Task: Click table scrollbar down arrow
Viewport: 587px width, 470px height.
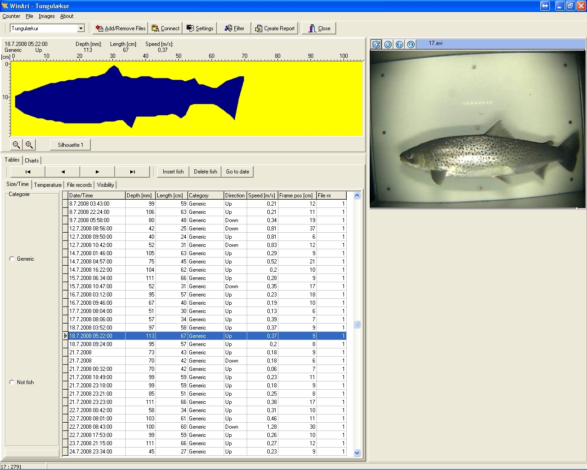Action: tap(357, 453)
